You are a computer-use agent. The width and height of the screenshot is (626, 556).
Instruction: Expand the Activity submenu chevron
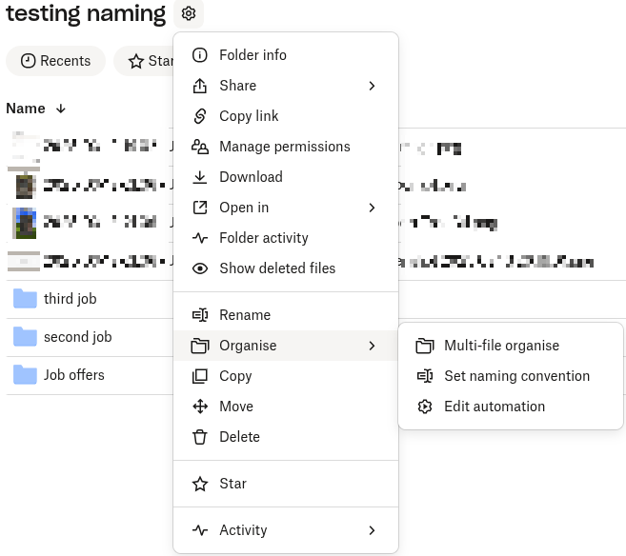pyautogui.click(x=372, y=530)
